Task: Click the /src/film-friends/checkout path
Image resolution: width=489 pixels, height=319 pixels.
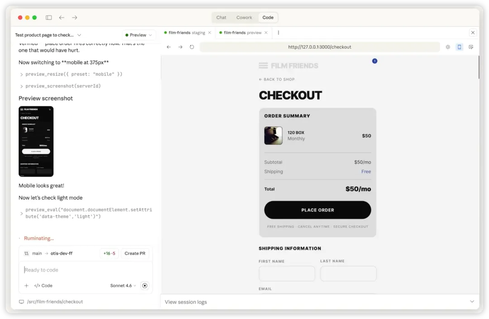Action: [x=55, y=302]
